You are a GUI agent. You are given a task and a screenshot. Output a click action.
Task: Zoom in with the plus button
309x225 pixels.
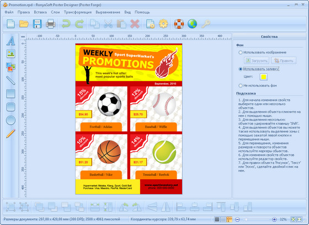point(274,219)
